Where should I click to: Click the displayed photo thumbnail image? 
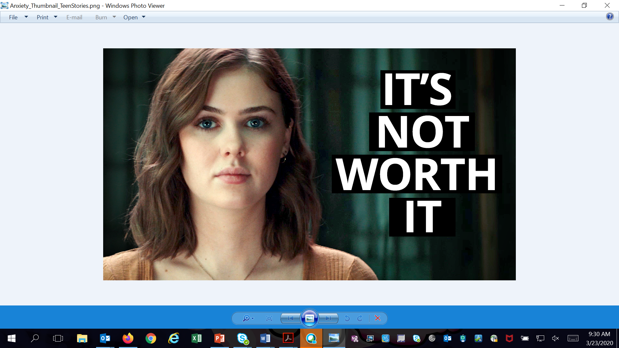point(309,164)
